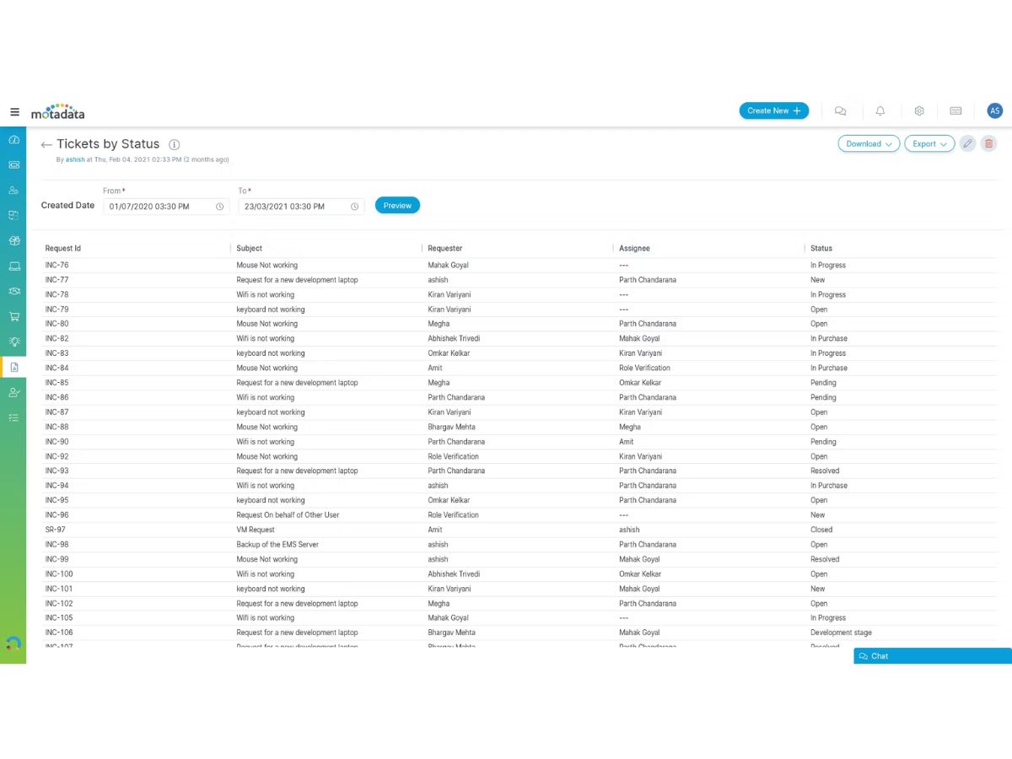Open the shopping cart icon in sidebar
Viewport: 1012px width, 759px height.
(x=13, y=316)
